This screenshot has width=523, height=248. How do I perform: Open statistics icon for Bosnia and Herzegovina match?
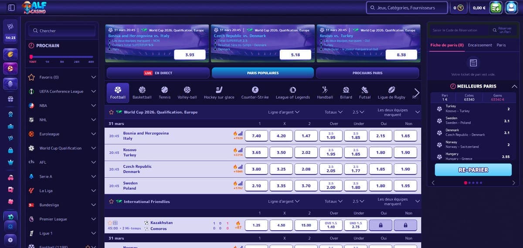(240, 133)
